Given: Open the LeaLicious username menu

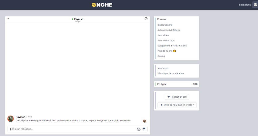Looking at the screenshot, I should click(245, 5).
